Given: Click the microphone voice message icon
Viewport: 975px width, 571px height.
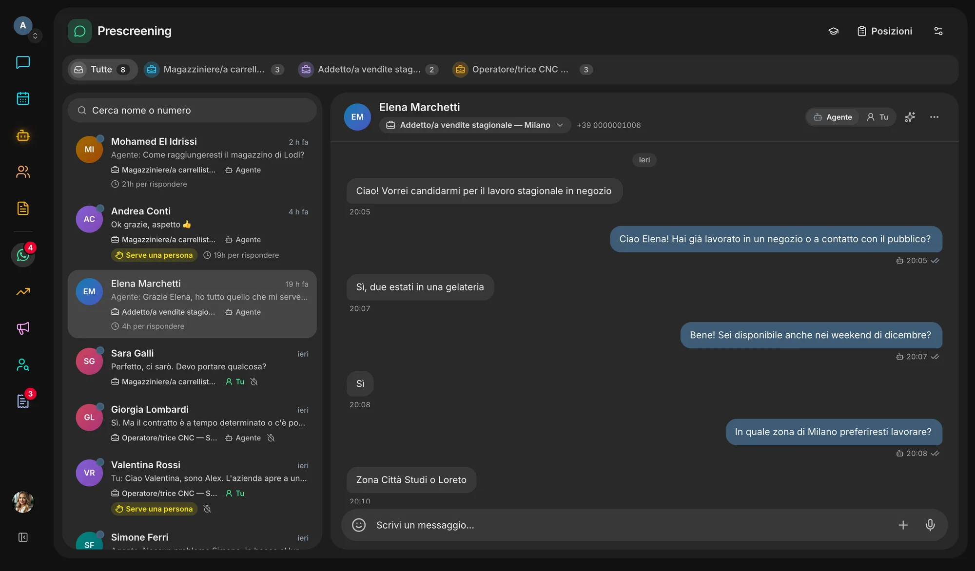Looking at the screenshot, I should point(930,525).
